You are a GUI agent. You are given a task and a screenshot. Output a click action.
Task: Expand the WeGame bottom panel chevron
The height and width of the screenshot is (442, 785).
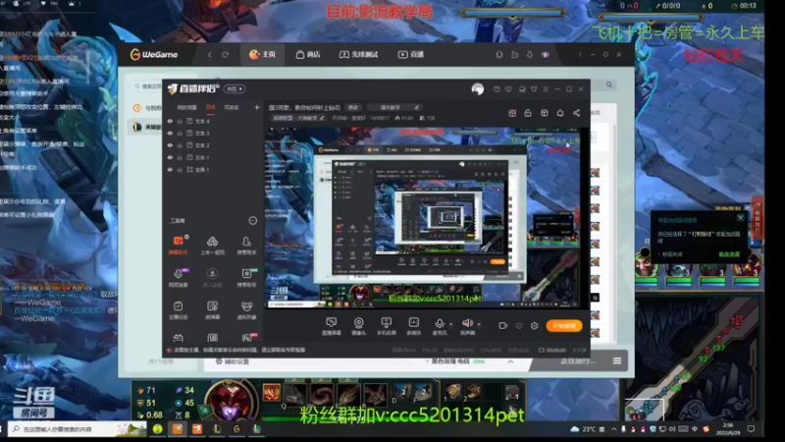click(510, 361)
